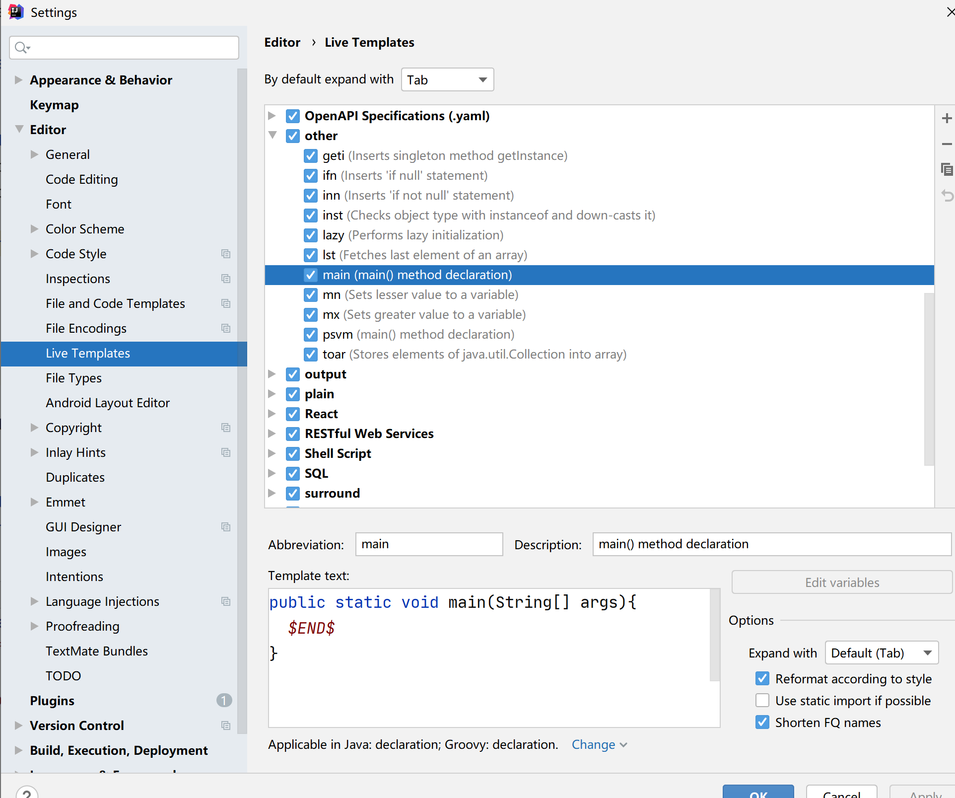Open the Keymap settings page

[54, 105]
